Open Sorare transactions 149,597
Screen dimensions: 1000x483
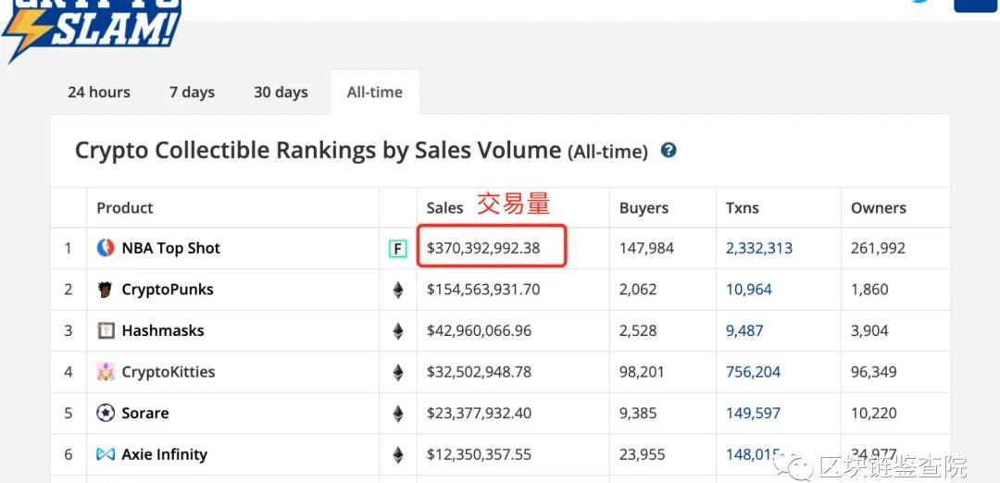pyautogui.click(x=753, y=414)
